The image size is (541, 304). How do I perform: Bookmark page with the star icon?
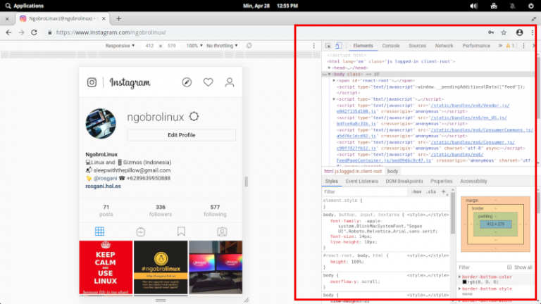pos(504,32)
